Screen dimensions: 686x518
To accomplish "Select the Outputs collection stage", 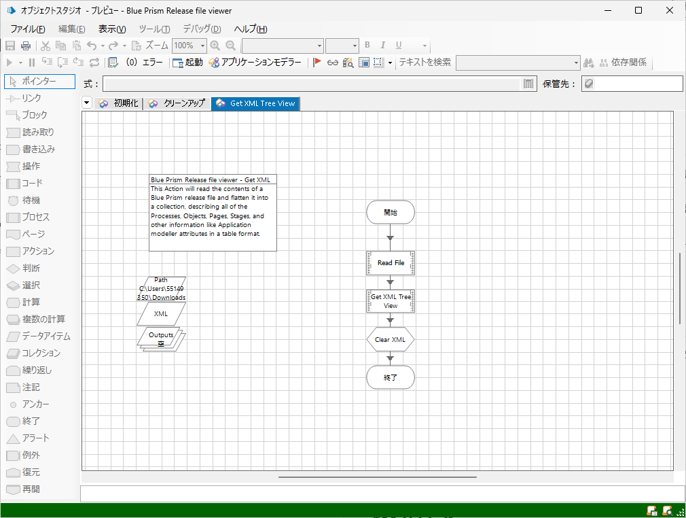I will (161, 339).
